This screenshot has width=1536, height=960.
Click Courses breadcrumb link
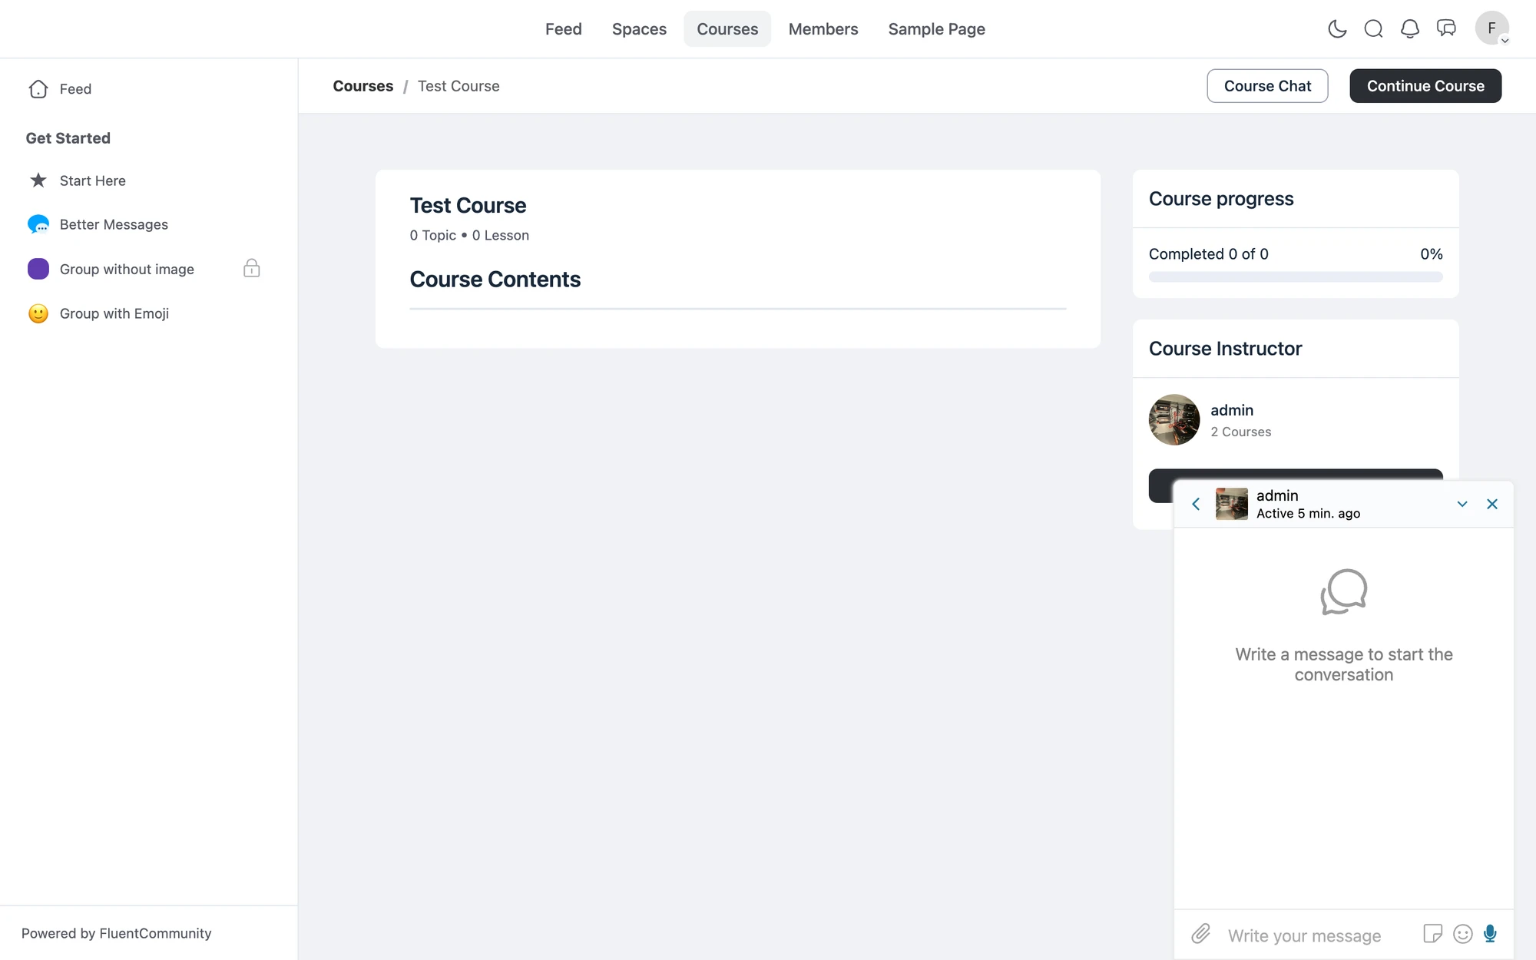[x=363, y=86]
